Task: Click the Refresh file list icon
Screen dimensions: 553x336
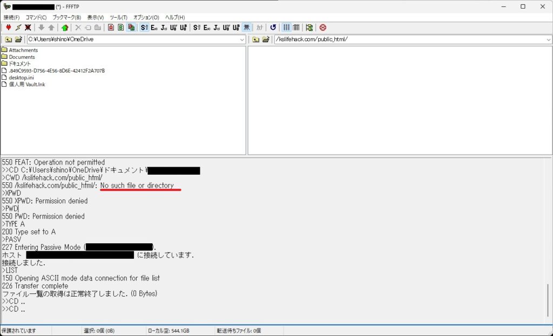Action: (273, 28)
